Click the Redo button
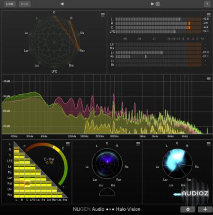This screenshot has width=213, height=215. pos(24,4)
